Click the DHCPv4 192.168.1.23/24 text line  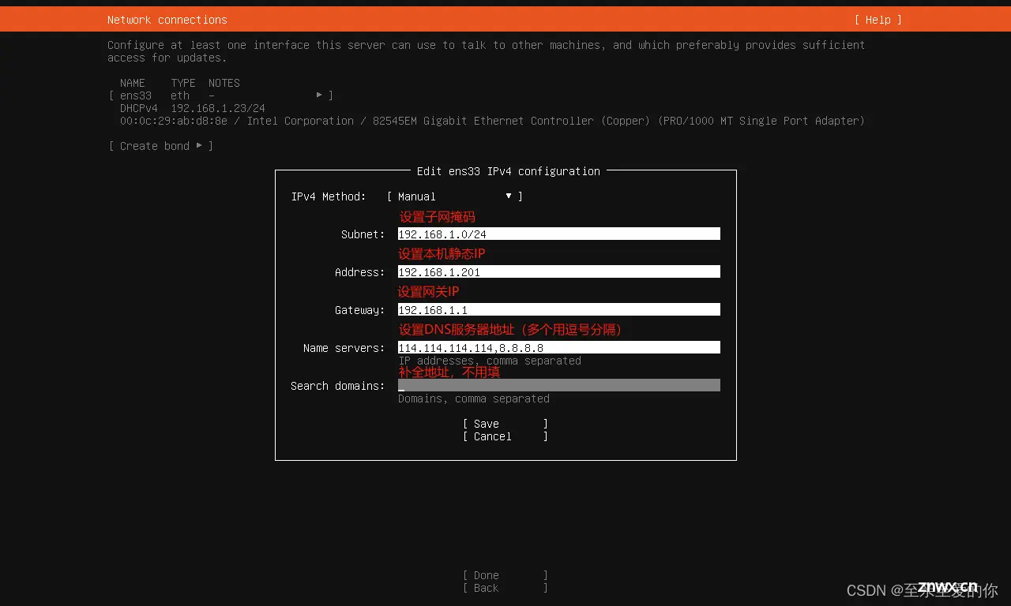coord(193,108)
